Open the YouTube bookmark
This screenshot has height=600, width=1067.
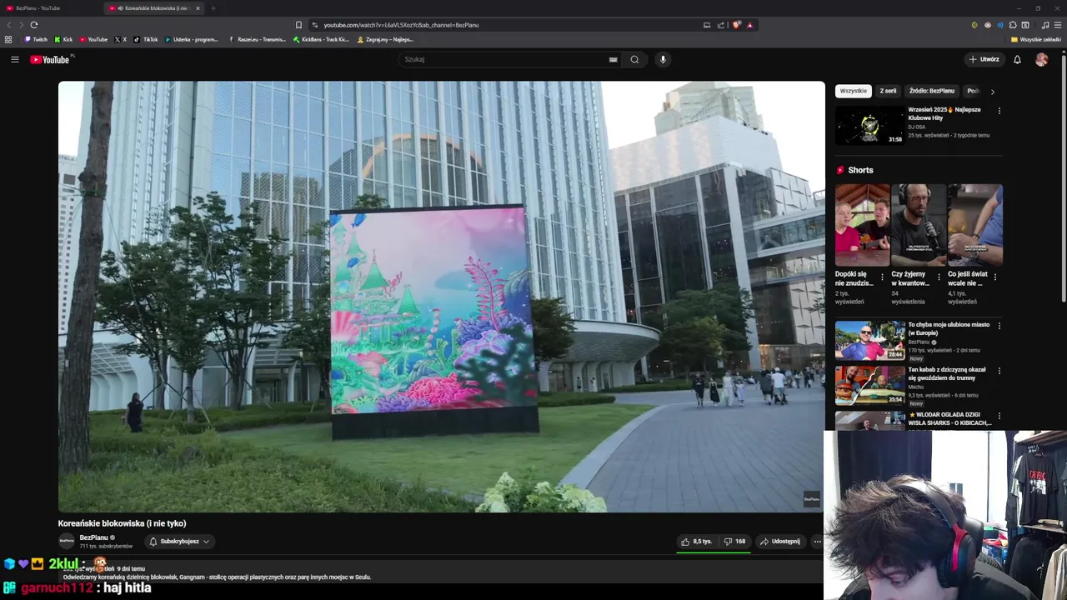(94, 39)
